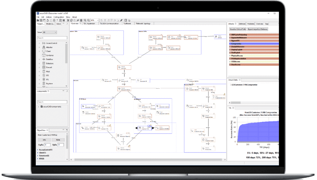
Task: Switch to the SCADA Communication tab
Action: (x=109, y=24)
